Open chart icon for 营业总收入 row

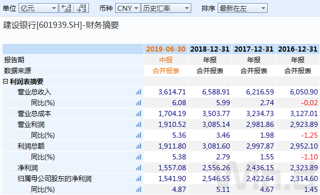pos(139,92)
